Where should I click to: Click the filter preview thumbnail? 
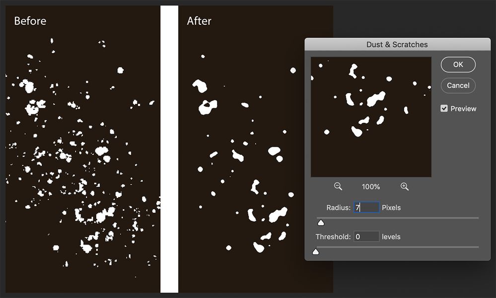click(371, 117)
